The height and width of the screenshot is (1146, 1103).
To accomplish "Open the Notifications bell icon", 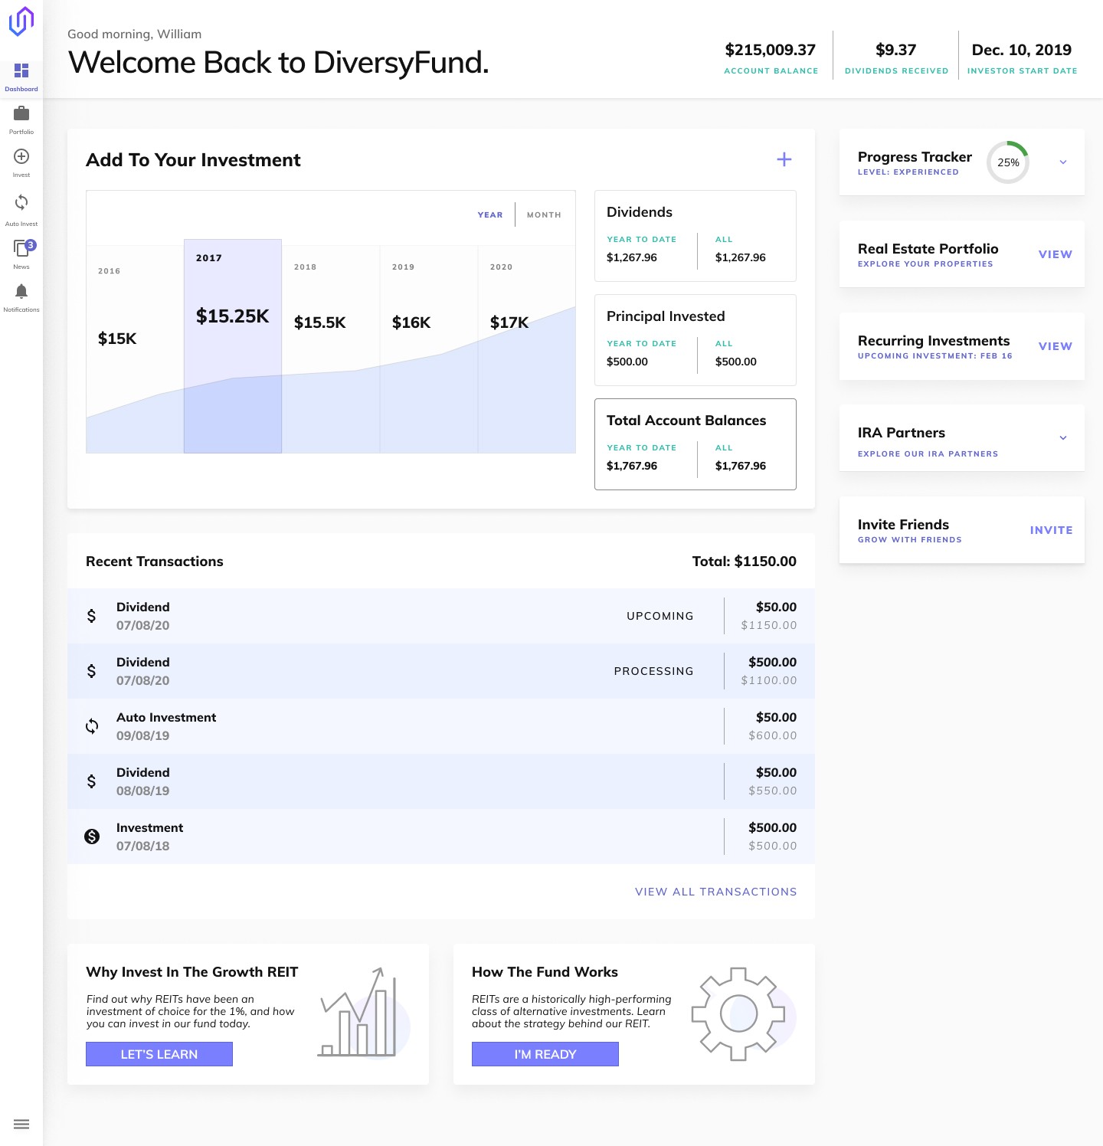I will (21, 291).
